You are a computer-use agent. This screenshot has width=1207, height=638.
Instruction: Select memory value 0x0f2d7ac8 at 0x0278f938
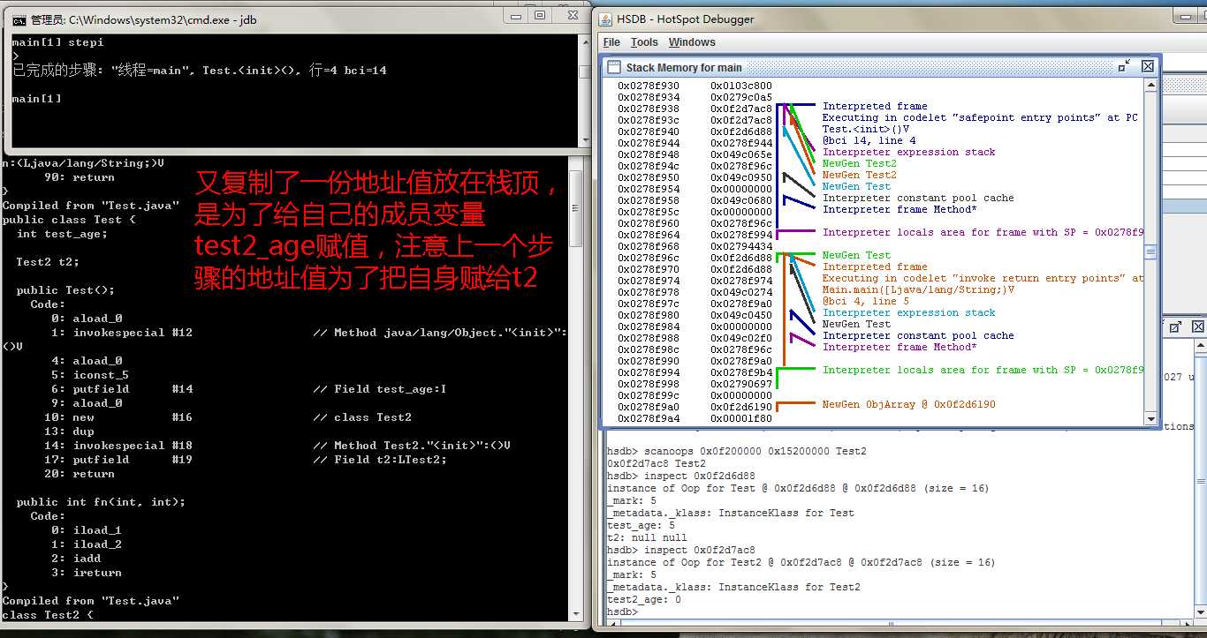741,109
